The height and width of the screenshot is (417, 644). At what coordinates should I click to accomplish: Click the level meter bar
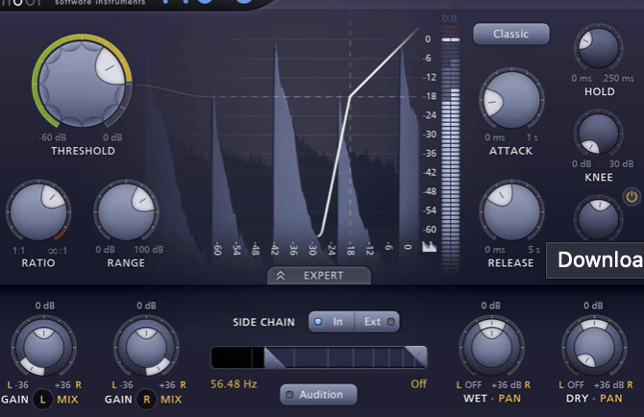(x=451, y=150)
